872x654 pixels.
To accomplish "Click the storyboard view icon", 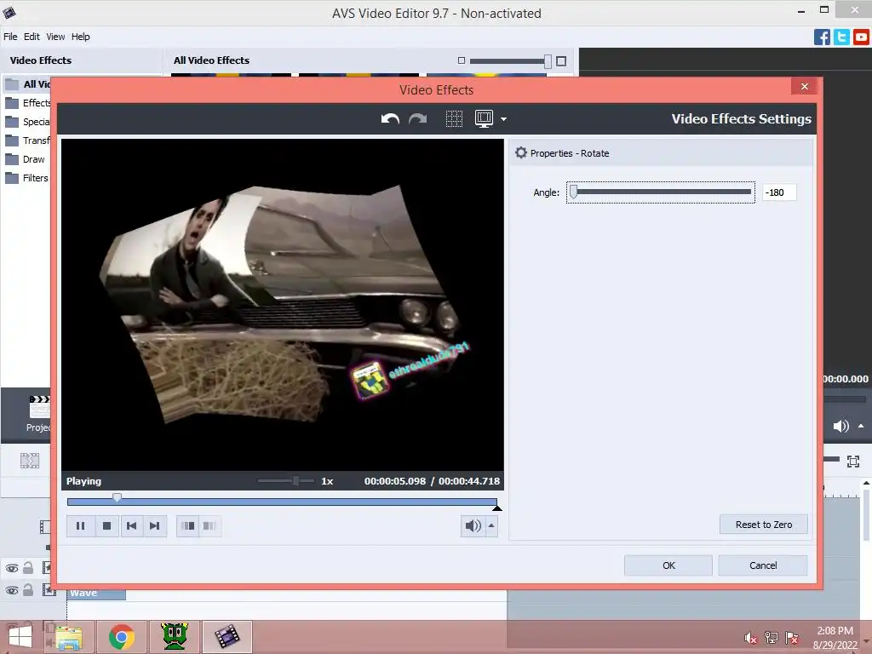I will click(x=30, y=461).
